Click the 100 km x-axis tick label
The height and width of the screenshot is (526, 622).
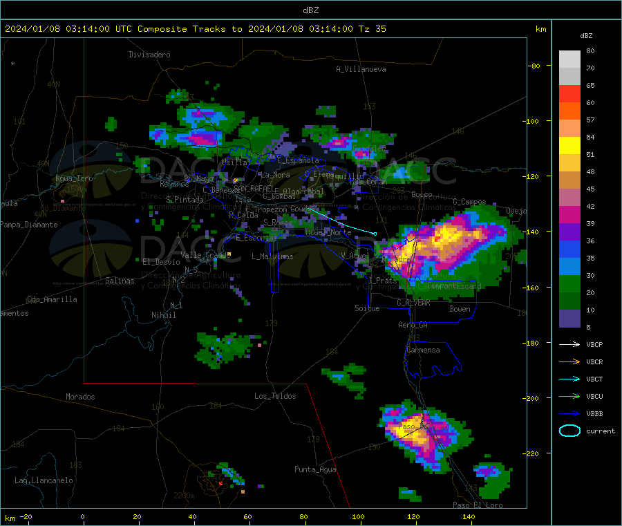click(x=358, y=516)
